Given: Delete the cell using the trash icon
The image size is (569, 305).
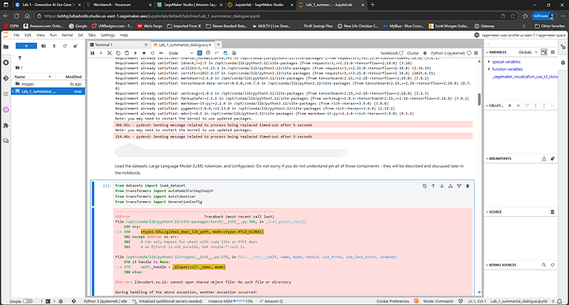Looking at the screenshot, I should click(468, 186).
